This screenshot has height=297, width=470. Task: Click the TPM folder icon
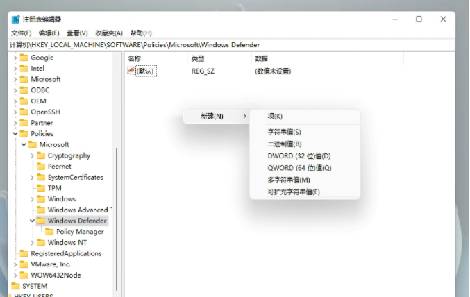coord(41,188)
